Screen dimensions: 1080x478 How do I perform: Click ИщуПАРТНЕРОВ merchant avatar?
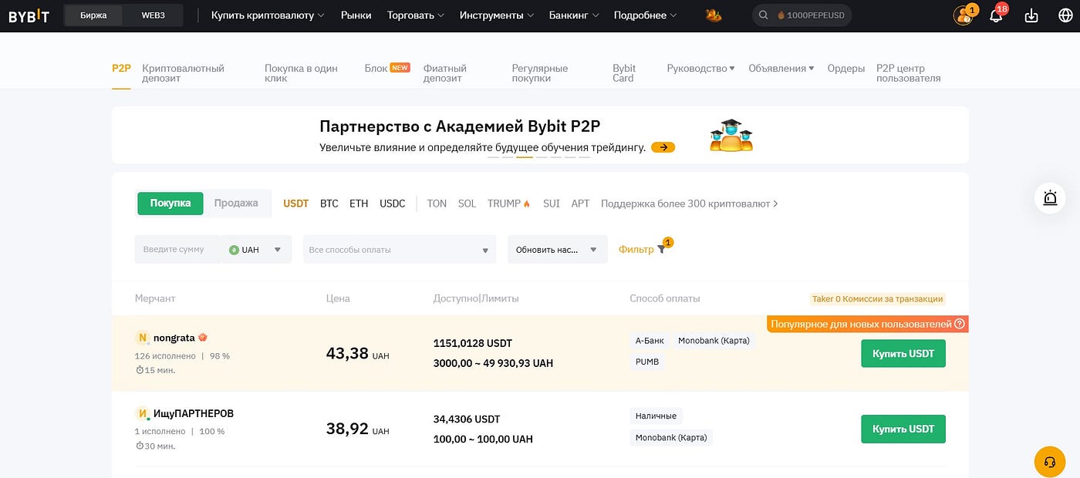142,413
